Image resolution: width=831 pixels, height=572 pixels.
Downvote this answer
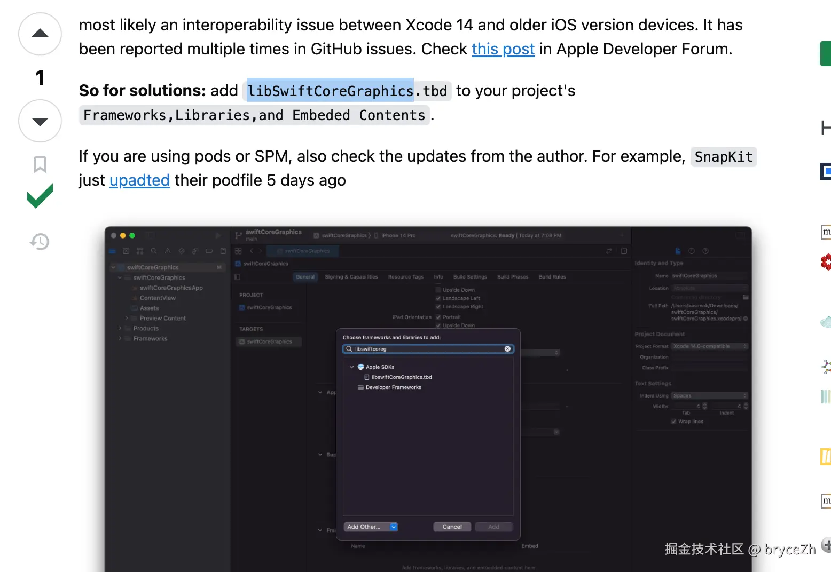(x=40, y=121)
